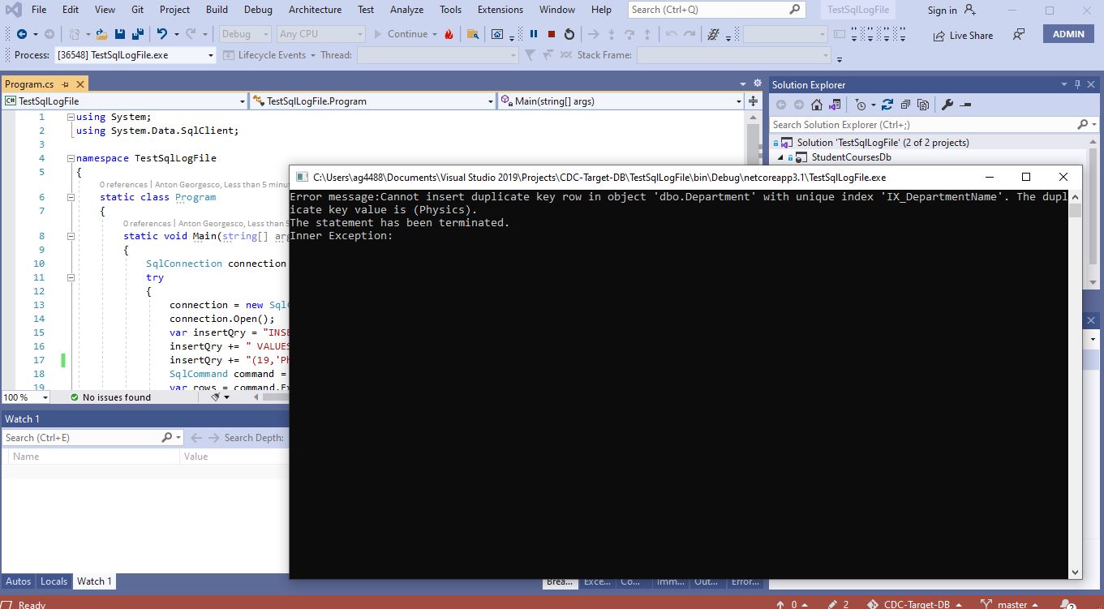Viewport: 1104px width, 609px height.
Task: Stop debugging with the red square
Action: click(x=551, y=34)
